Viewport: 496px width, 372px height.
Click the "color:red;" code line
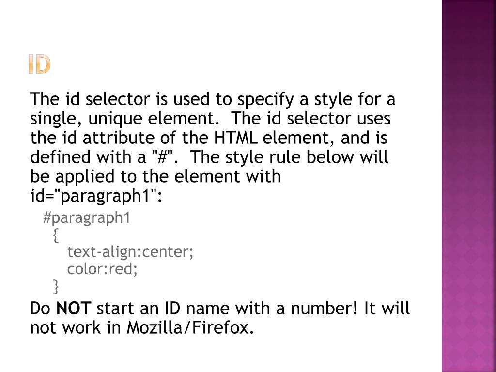(x=103, y=269)
